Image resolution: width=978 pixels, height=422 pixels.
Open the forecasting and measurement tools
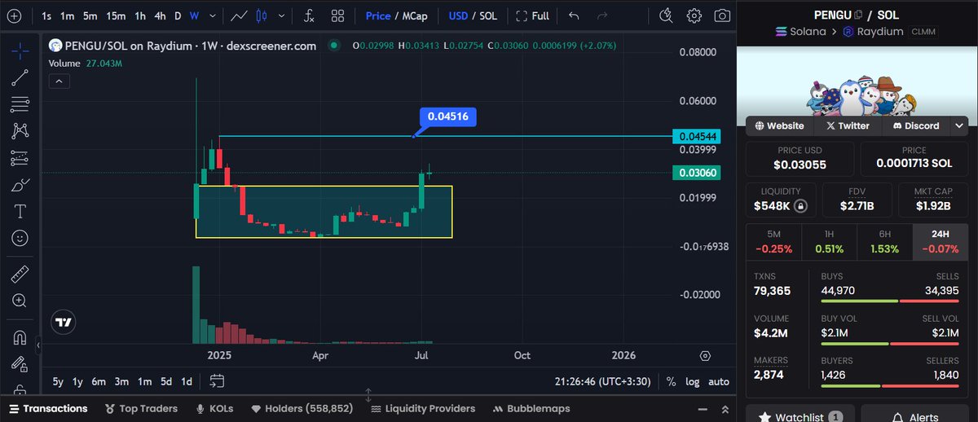(x=20, y=158)
